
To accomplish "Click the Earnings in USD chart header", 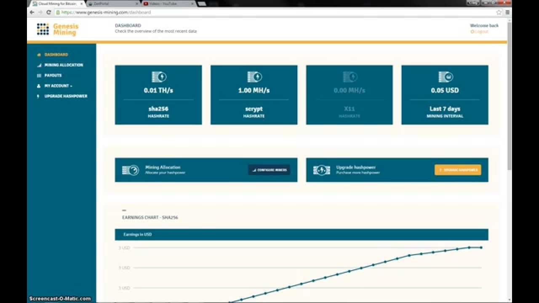I will pos(302,234).
